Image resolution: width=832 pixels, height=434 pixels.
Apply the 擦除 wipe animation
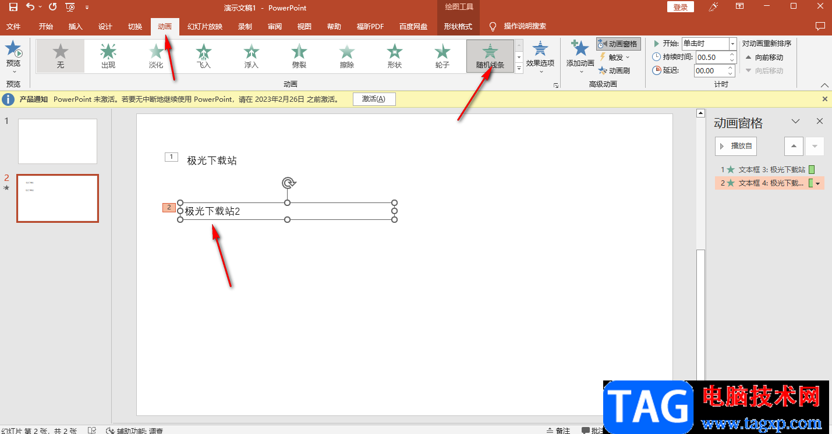click(347, 56)
